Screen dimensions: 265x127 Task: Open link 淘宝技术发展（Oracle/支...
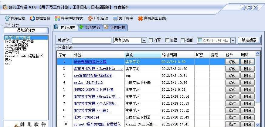(x=97, y=96)
